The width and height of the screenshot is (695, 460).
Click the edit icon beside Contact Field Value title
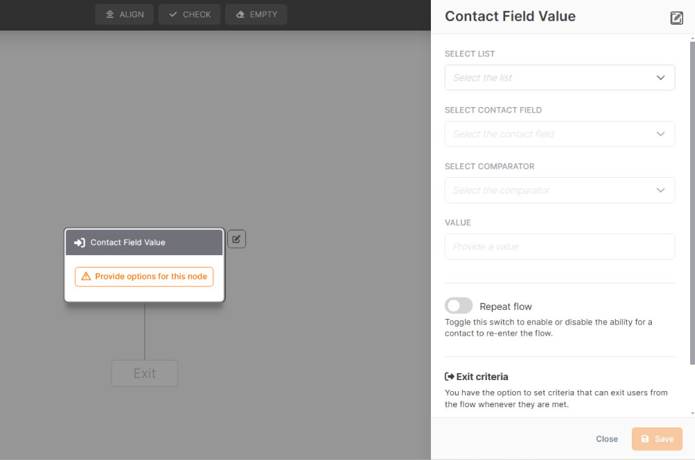pos(676,18)
